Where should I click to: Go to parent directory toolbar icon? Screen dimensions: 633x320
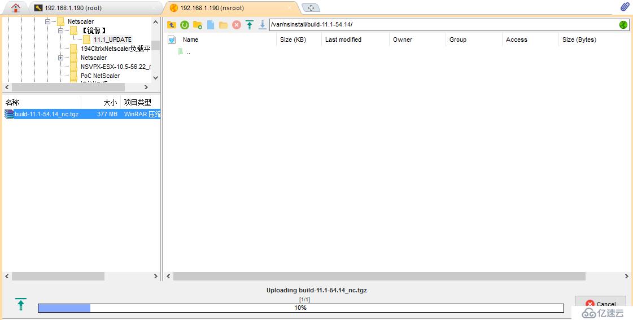pos(172,25)
